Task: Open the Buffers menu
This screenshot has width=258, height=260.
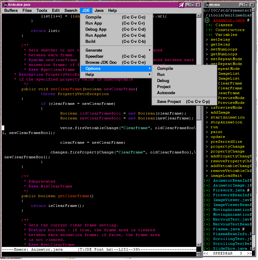Action: coord(11,11)
